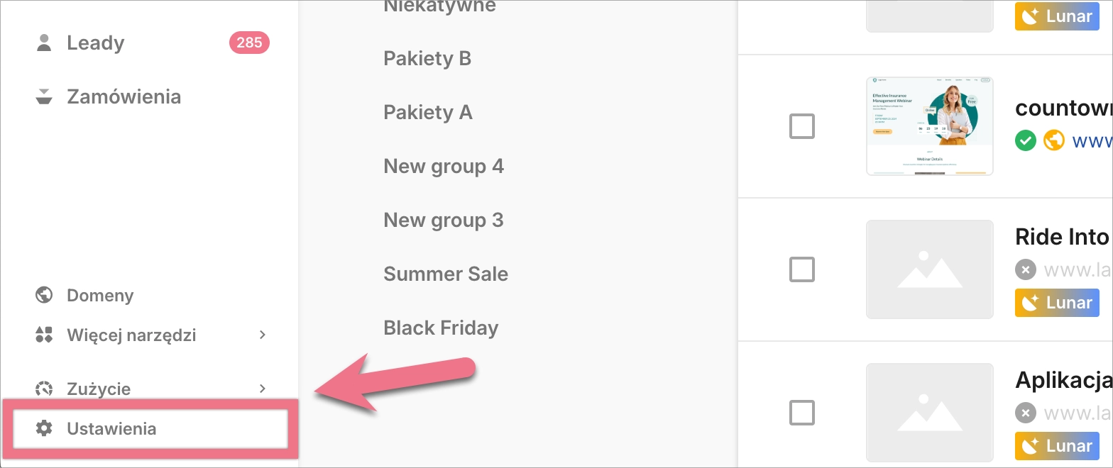Click the Lunar badge under Ride Into

tap(1057, 303)
